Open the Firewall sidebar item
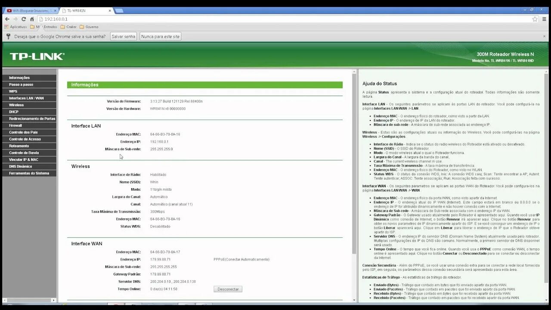Image resolution: width=551 pixels, height=310 pixels. (29, 126)
